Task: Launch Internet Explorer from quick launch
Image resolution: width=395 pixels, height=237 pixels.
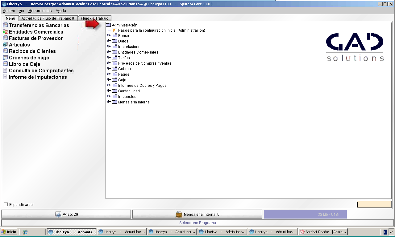Action: [x=25, y=232]
